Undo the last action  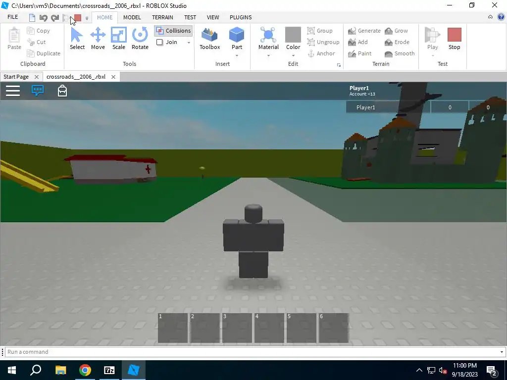(x=43, y=18)
